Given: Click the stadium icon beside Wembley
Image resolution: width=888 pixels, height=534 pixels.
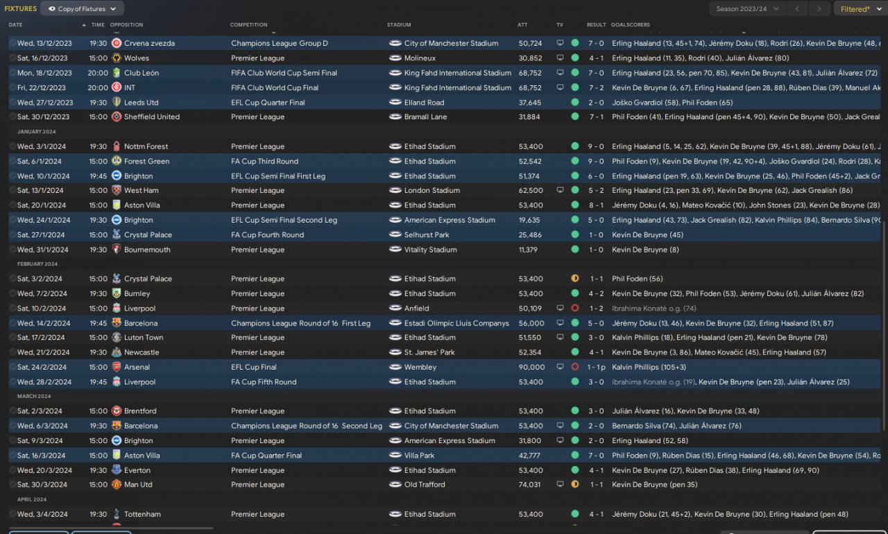Looking at the screenshot, I should click(x=395, y=368).
